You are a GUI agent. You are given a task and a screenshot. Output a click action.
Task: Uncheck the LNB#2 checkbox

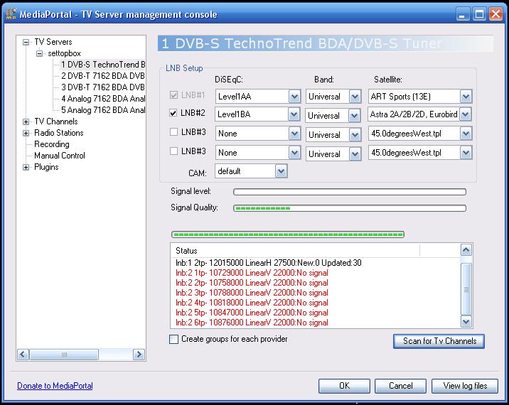click(x=173, y=112)
